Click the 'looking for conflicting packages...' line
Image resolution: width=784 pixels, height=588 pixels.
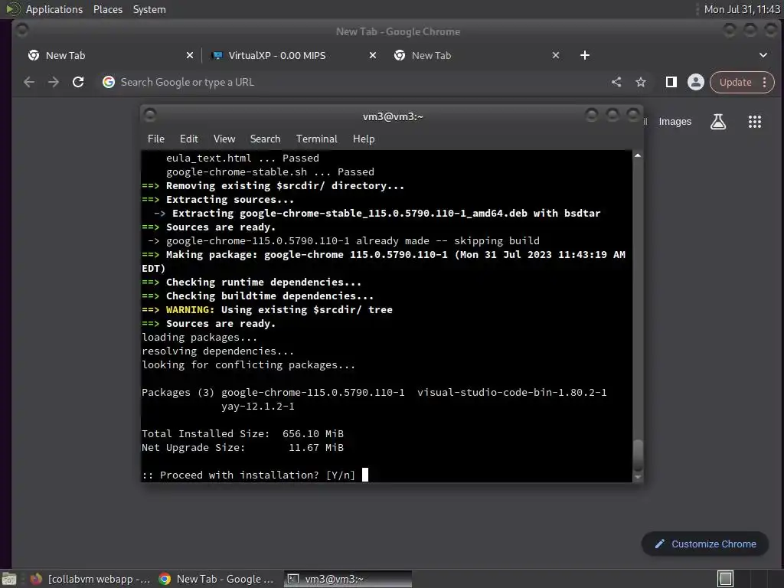(x=249, y=365)
